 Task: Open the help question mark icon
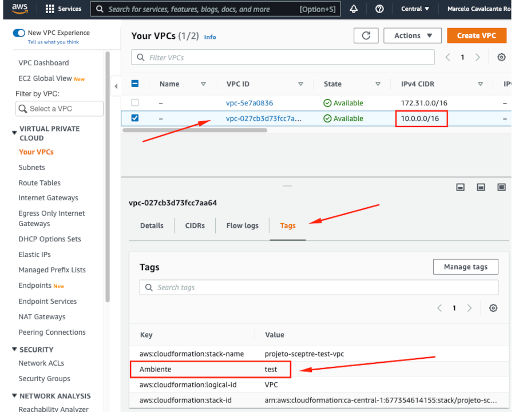point(379,9)
